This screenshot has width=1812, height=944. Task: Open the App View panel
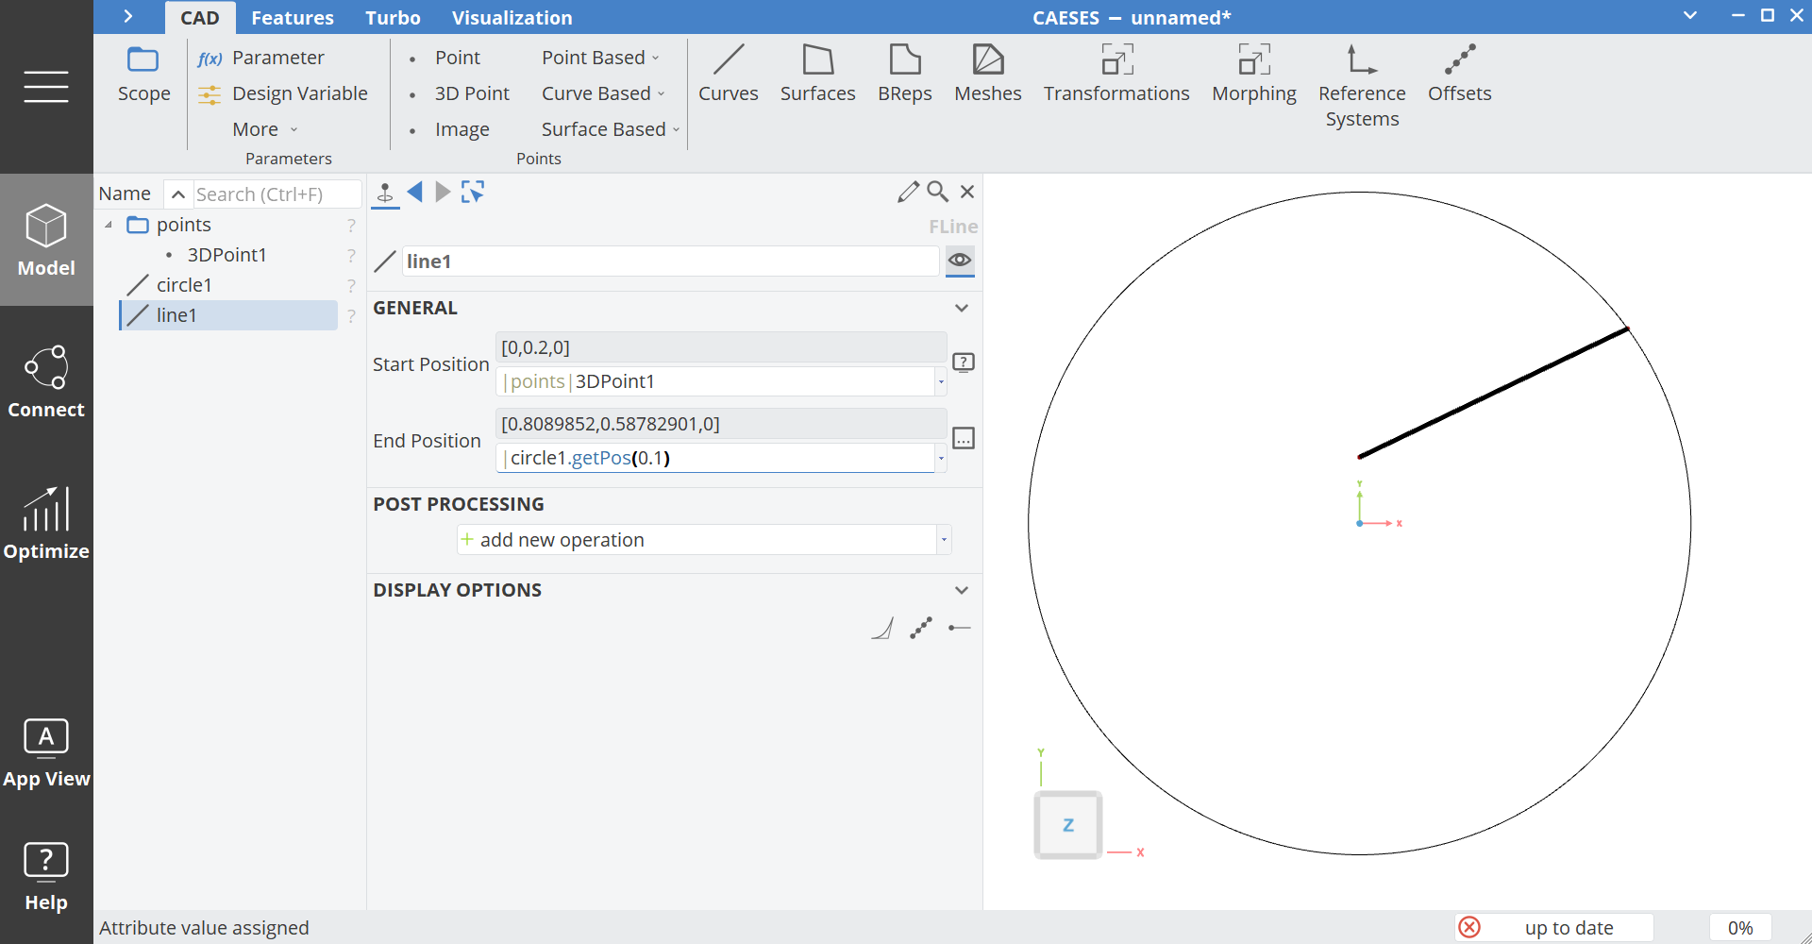46,752
